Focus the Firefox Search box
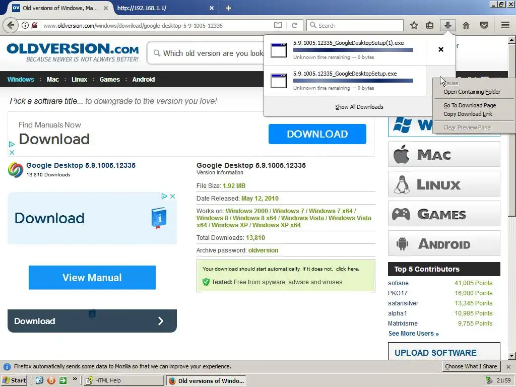516x387 pixels. (355, 25)
